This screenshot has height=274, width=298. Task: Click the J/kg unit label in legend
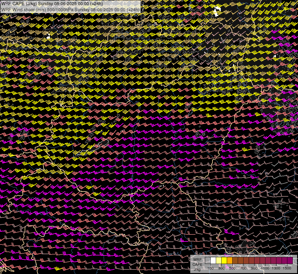tap(197, 269)
